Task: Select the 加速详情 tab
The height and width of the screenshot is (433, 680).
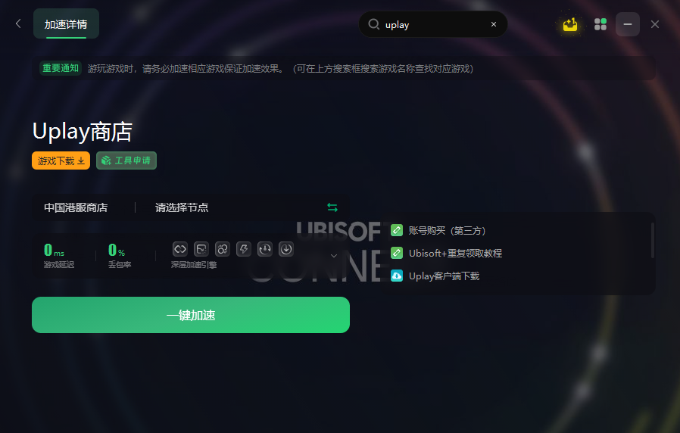Action: tap(66, 23)
